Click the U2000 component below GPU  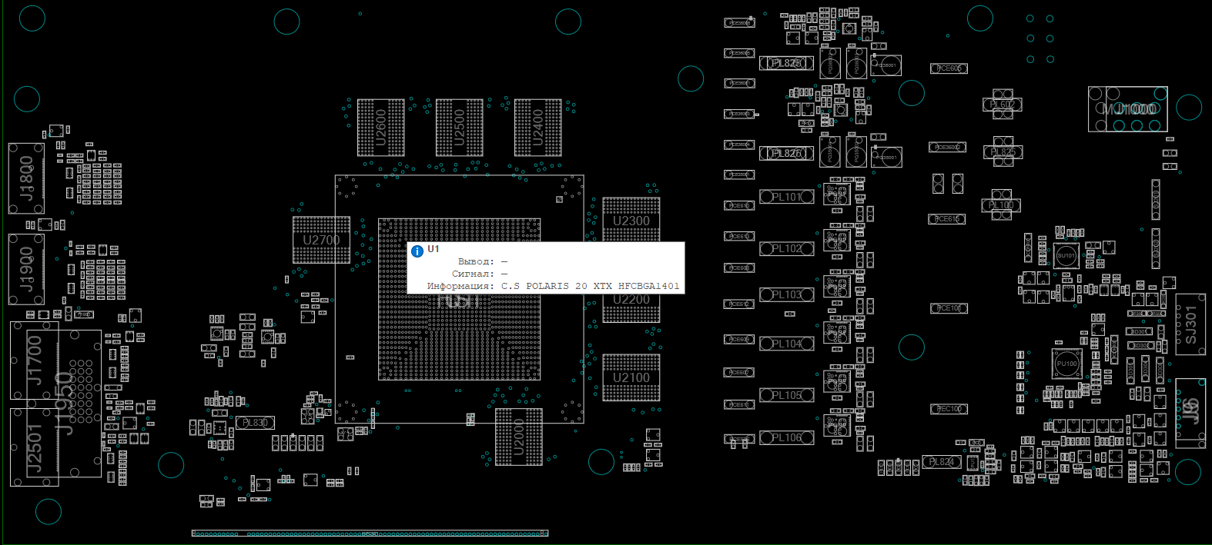518,437
